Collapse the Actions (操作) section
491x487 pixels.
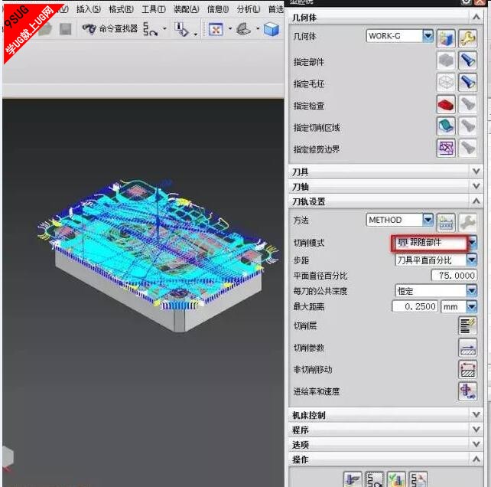[476, 459]
